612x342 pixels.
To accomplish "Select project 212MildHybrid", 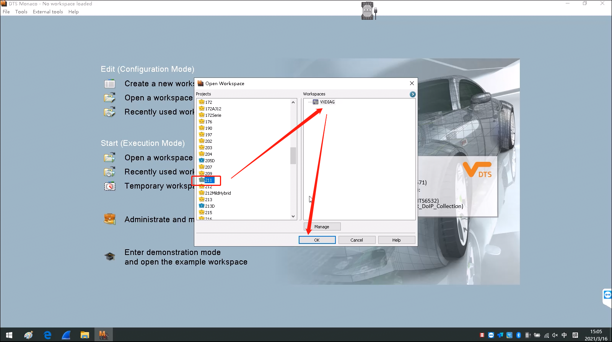I will [215, 193].
